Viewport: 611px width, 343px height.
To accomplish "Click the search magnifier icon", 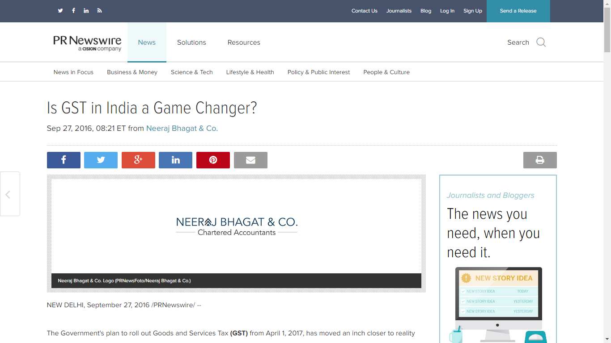I will (541, 42).
